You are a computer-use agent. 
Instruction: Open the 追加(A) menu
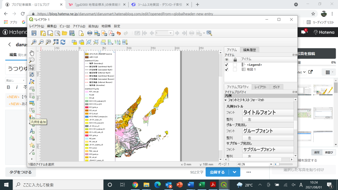point(93,26)
